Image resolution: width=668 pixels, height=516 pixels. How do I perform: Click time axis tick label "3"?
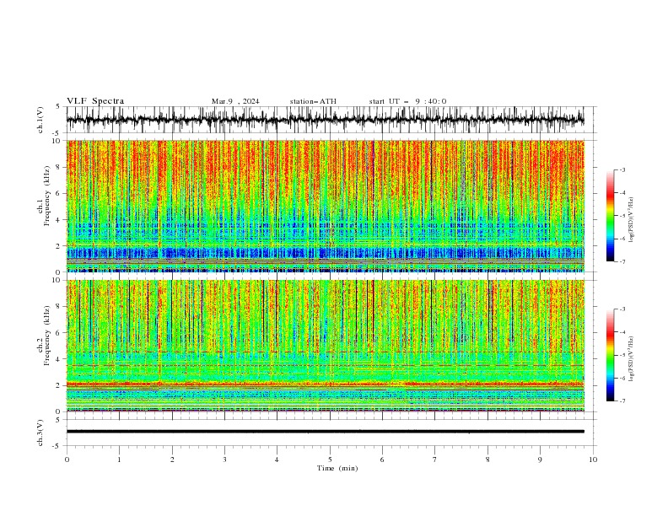(224, 460)
